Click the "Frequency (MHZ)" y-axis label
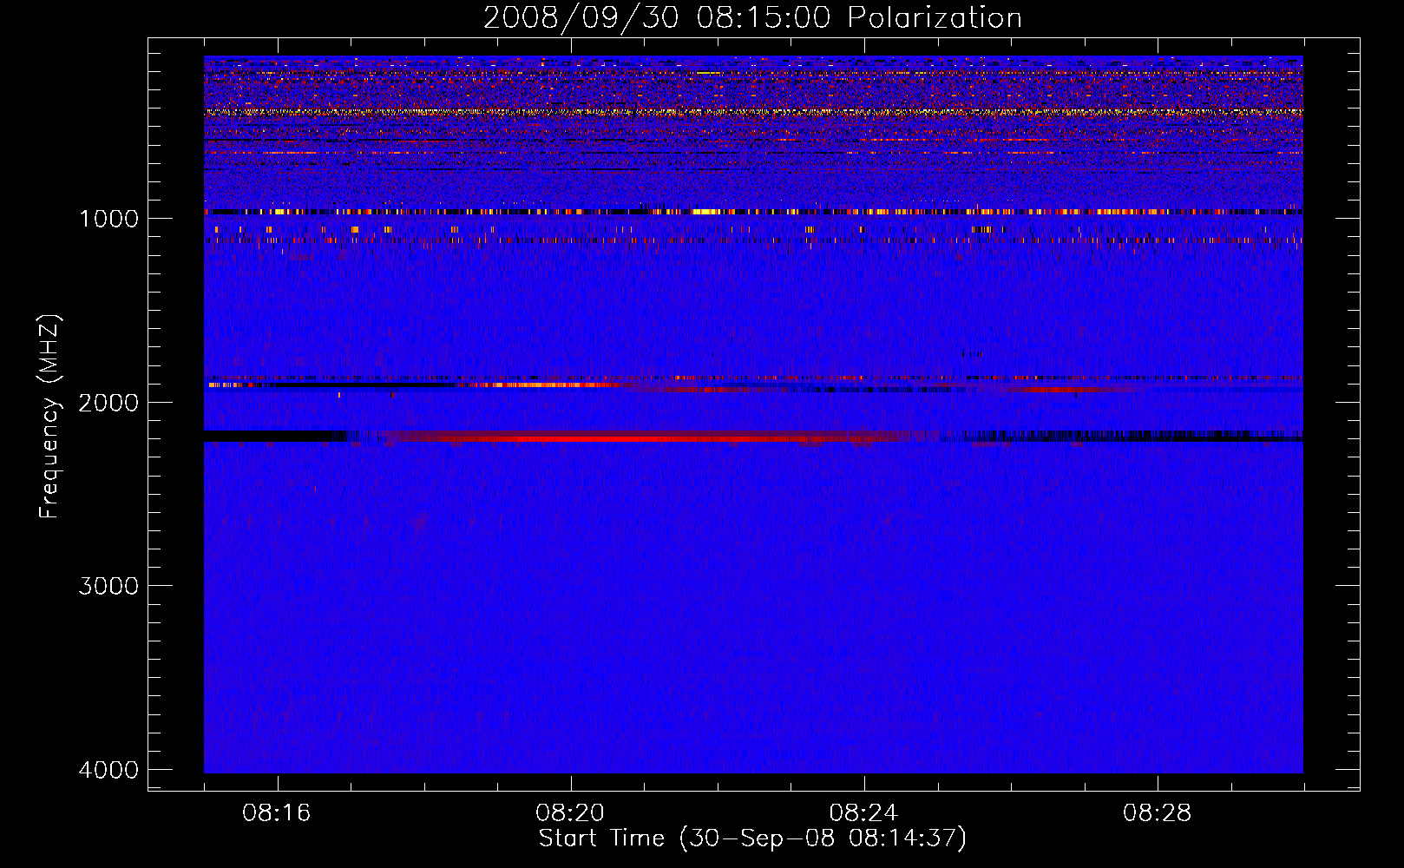Image resolution: width=1404 pixels, height=868 pixels. (50, 417)
